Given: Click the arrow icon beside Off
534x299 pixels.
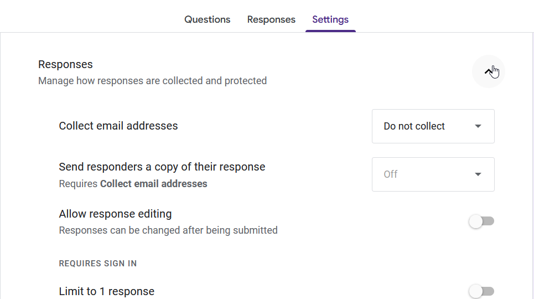Looking at the screenshot, I should coord(478,174).
